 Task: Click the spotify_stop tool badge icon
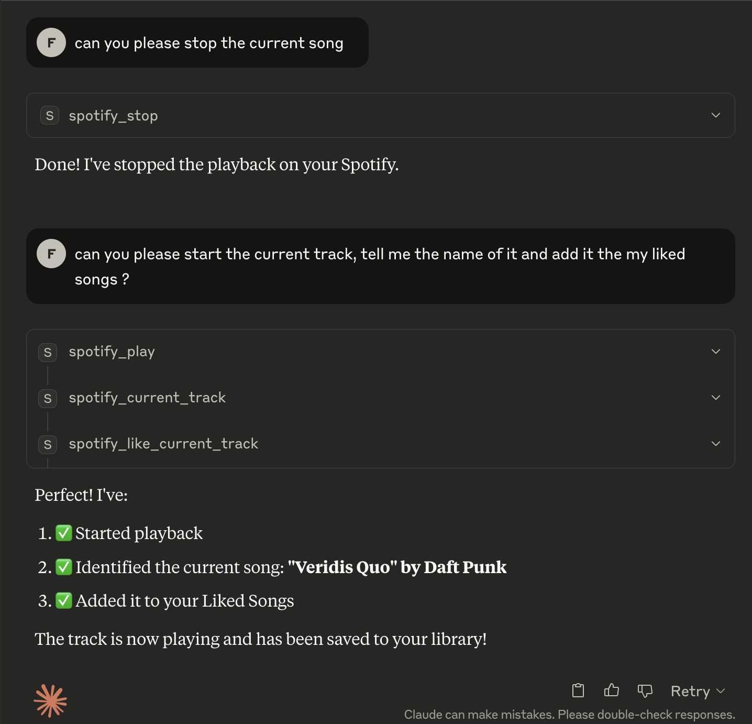49,115
